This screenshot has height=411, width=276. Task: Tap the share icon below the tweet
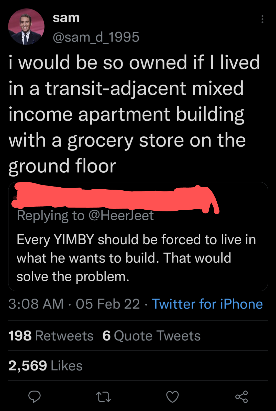[x=241, y=397]
